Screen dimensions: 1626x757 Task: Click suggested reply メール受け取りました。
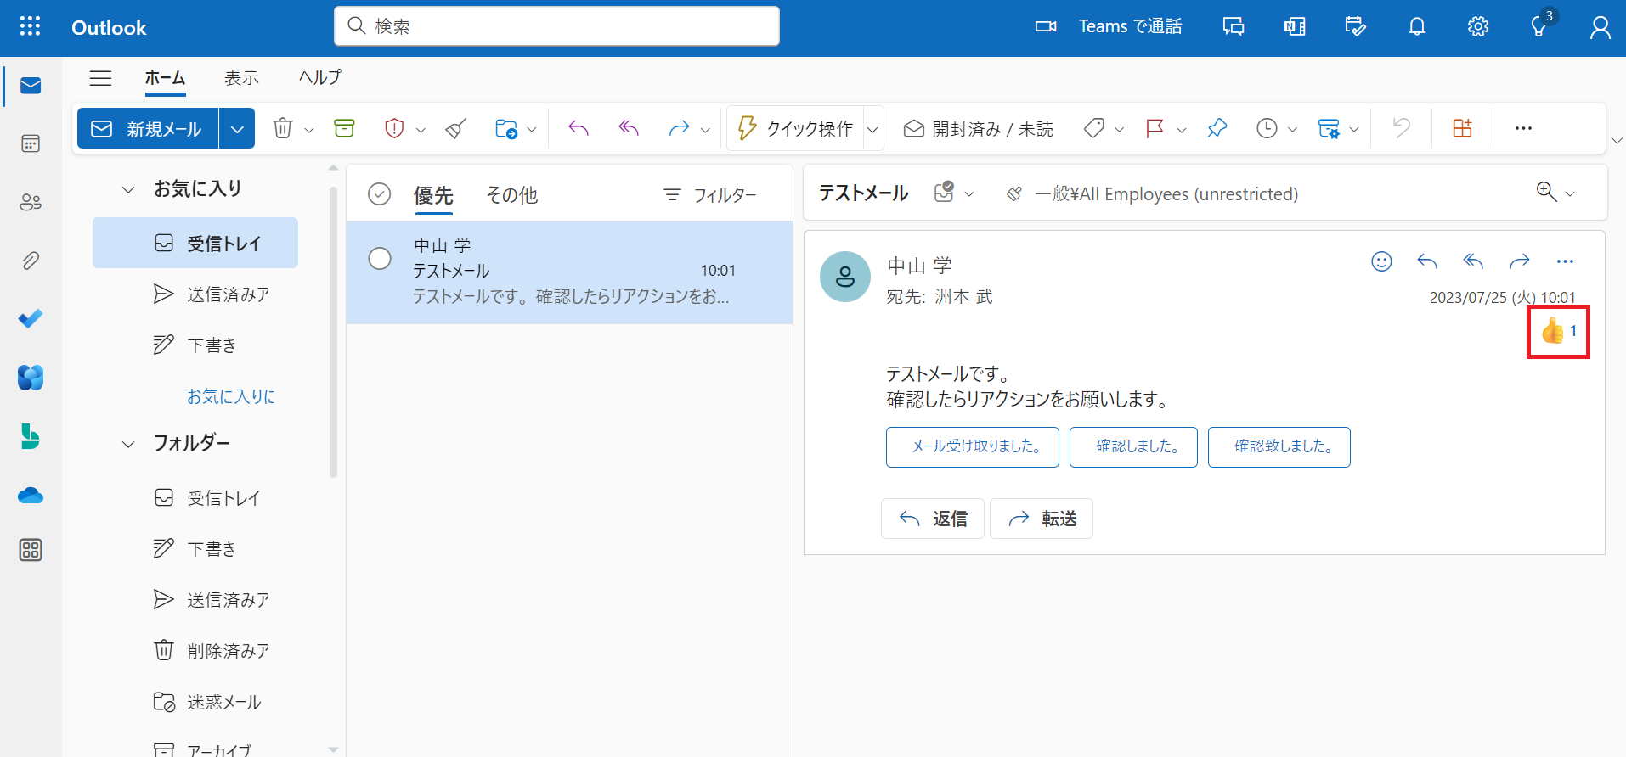pos(973,447)
